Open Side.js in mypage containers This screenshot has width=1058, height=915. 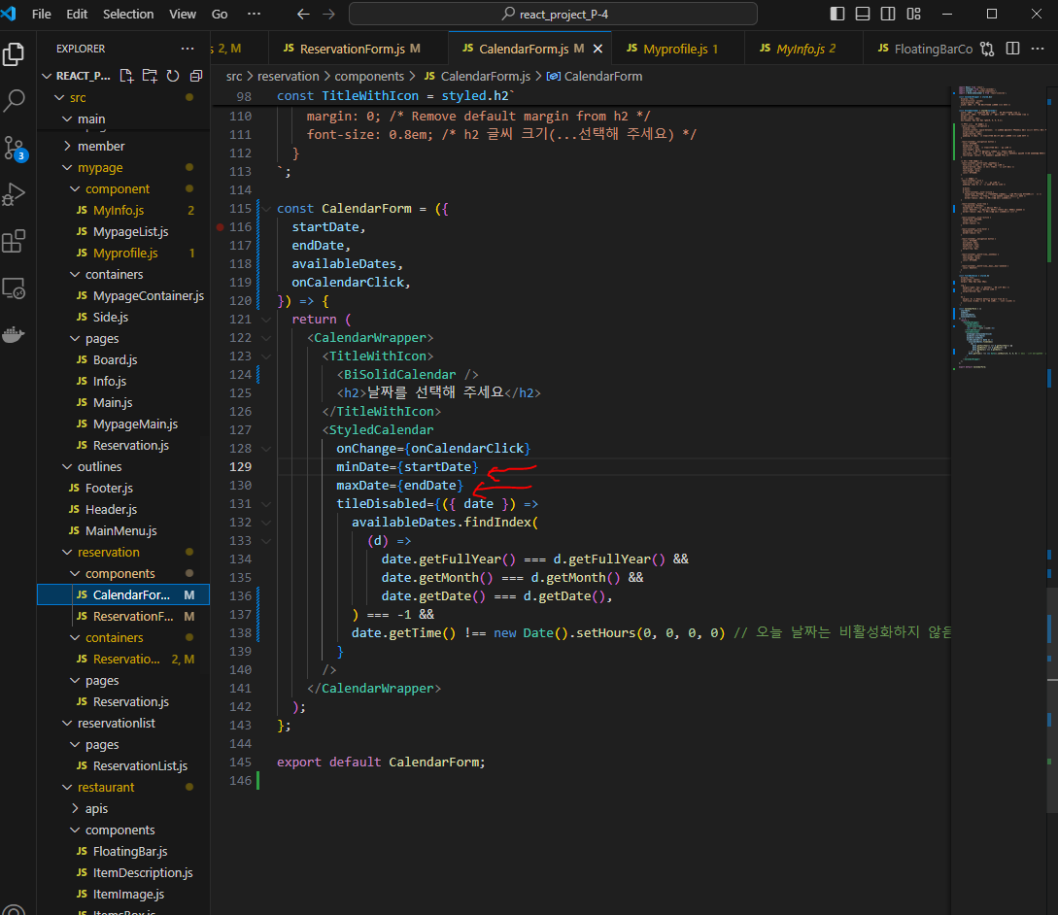110,318
